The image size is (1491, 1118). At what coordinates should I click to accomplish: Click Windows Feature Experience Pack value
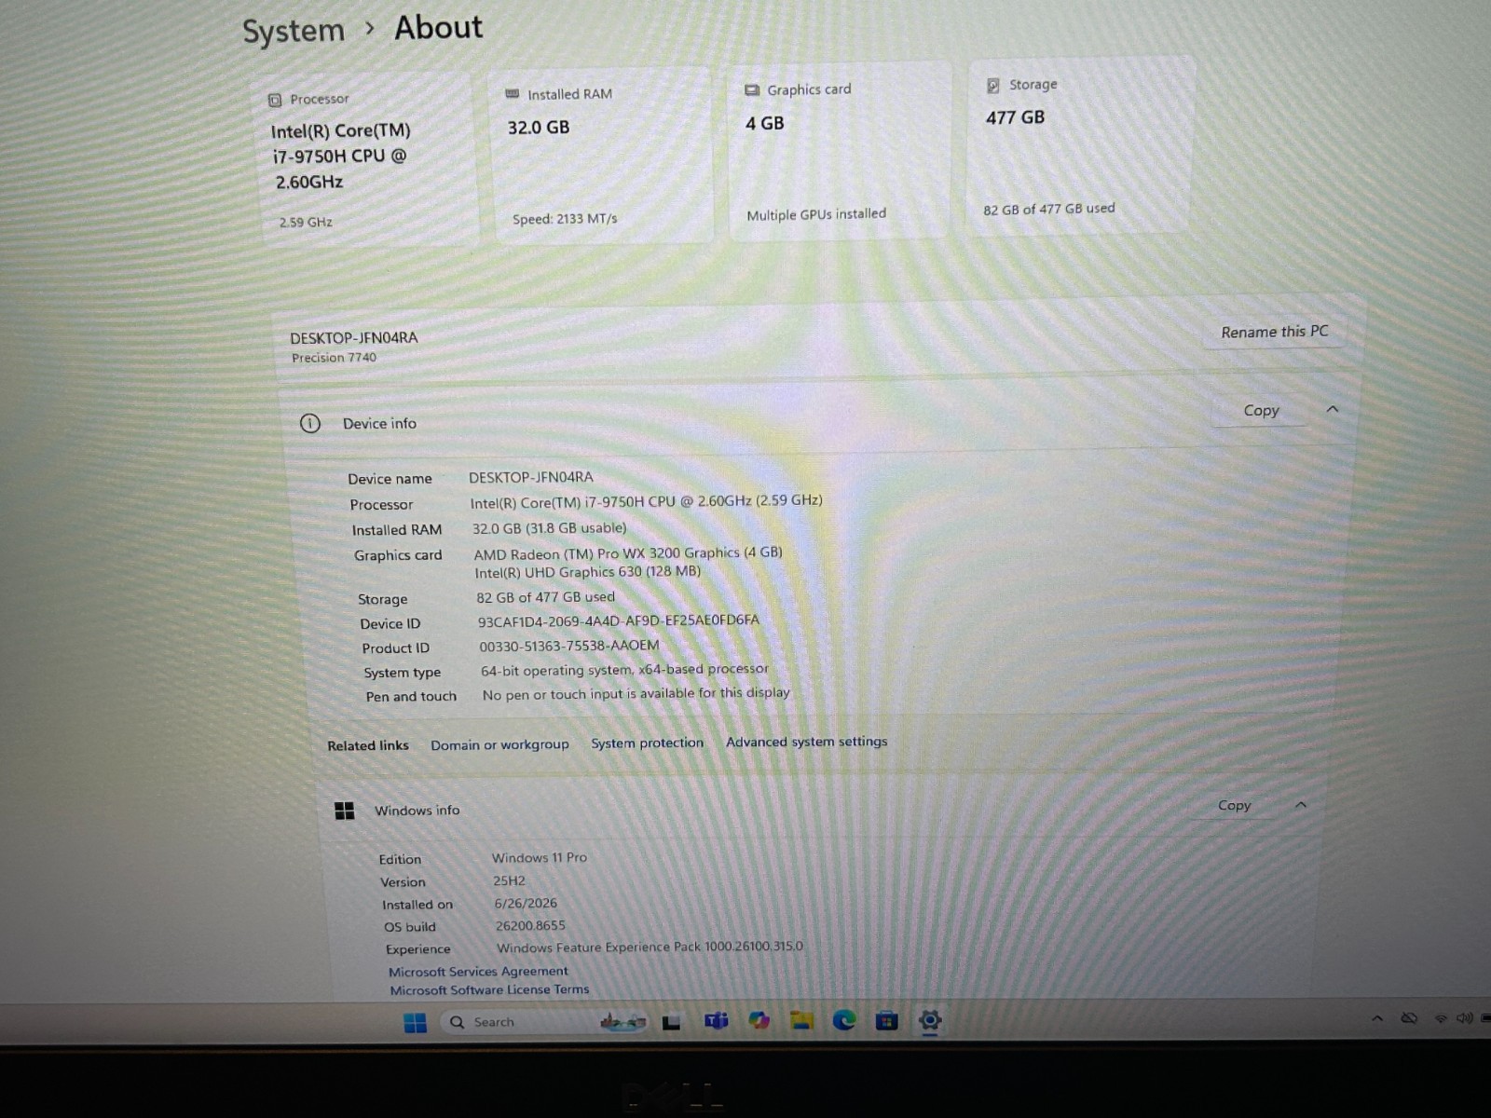point(650,947)
